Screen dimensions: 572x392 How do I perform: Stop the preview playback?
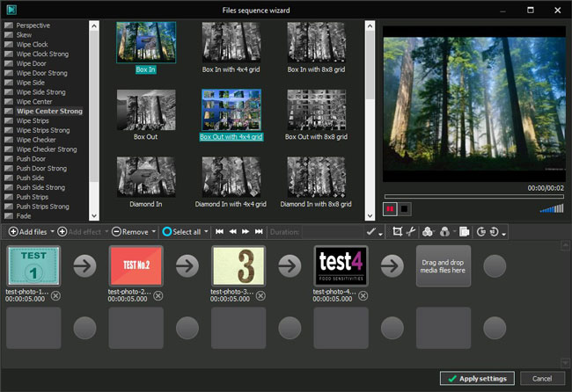(404, 209)
